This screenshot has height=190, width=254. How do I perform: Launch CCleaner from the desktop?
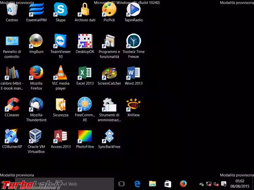tap(12, 104)
